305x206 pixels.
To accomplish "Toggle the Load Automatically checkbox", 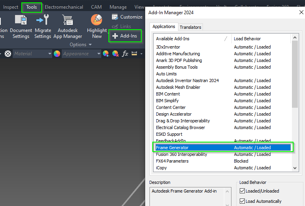I will [242, 201].
